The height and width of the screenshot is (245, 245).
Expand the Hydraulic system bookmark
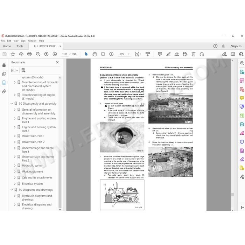15,166
